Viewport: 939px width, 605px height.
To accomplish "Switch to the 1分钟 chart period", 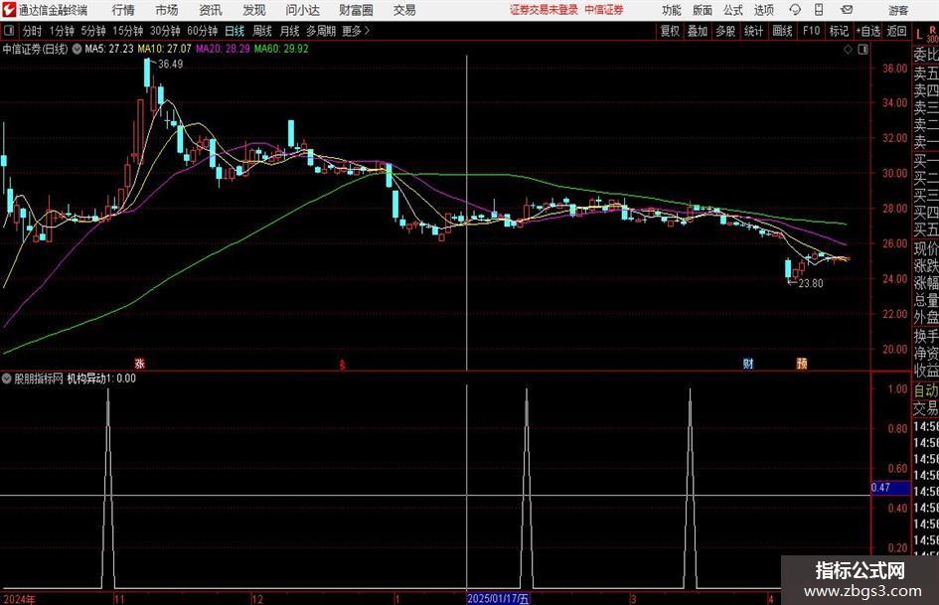I will (62, 31).
